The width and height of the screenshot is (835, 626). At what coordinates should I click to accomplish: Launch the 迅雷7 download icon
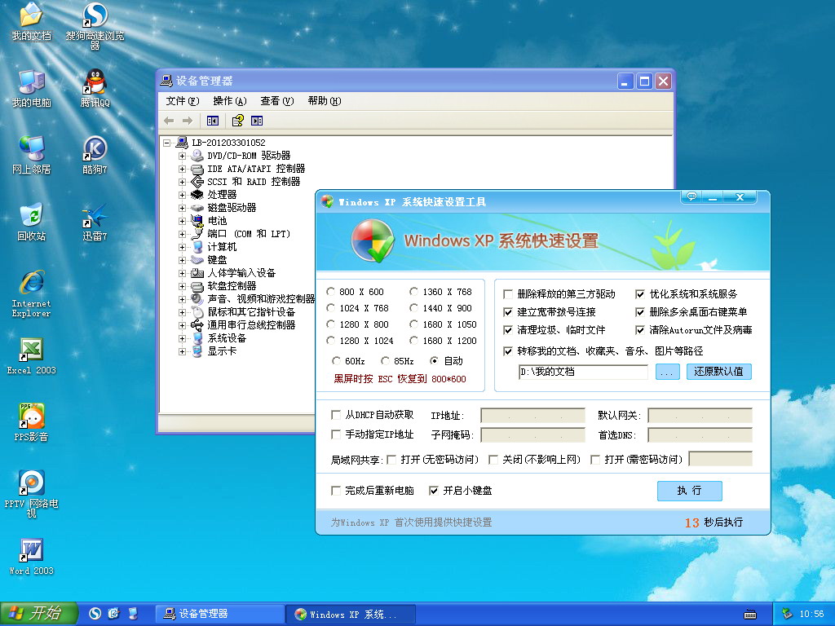95,222
